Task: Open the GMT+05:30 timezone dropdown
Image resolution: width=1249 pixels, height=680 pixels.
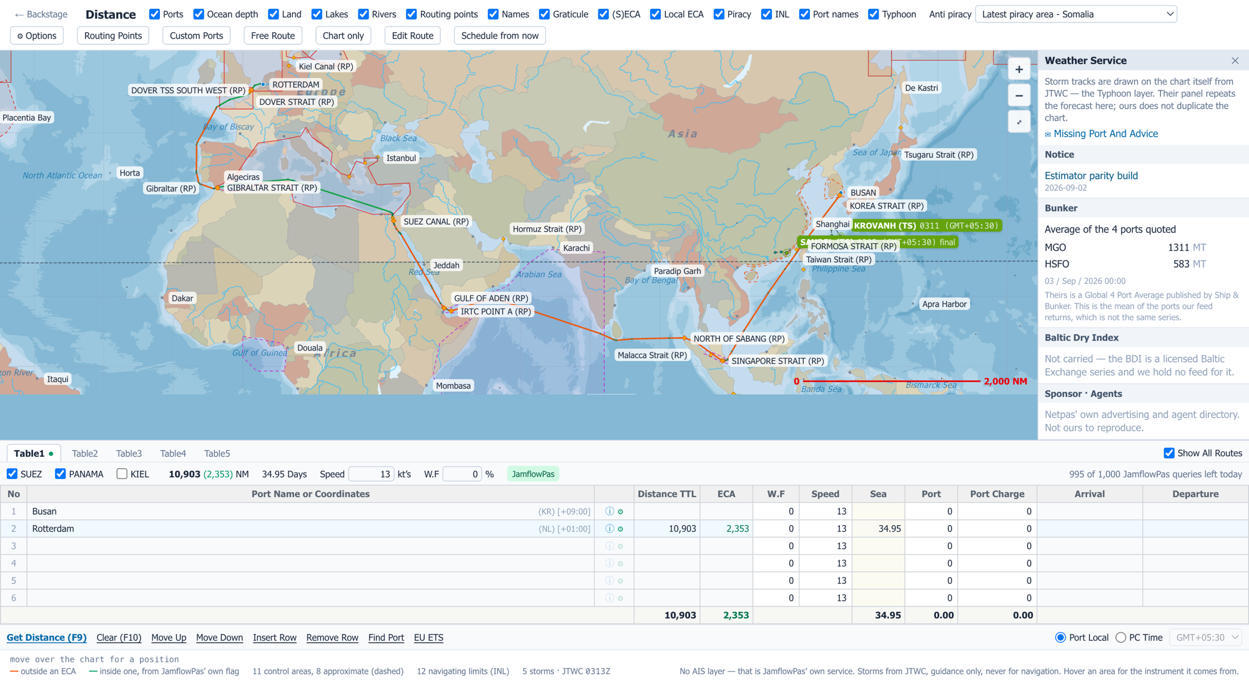Action: (x=1205, y=638)
